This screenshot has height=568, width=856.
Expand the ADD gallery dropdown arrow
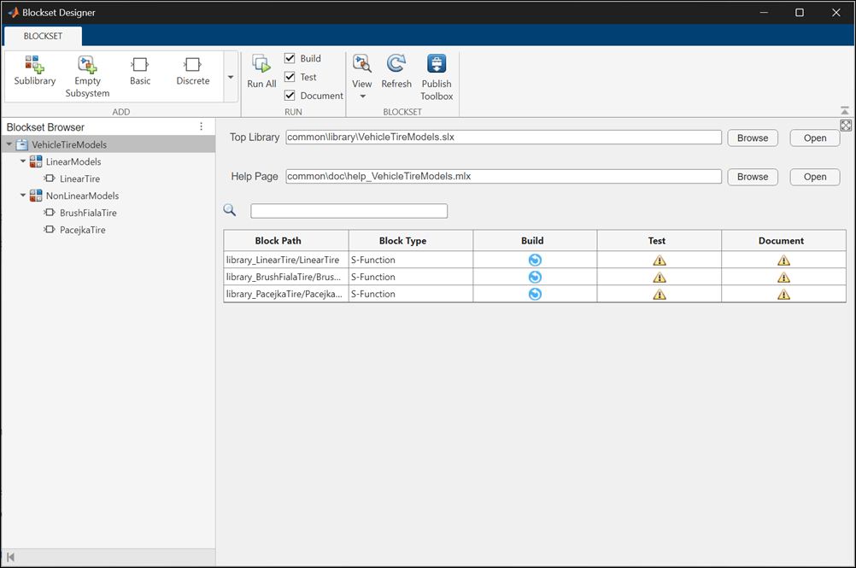[230, 77]
